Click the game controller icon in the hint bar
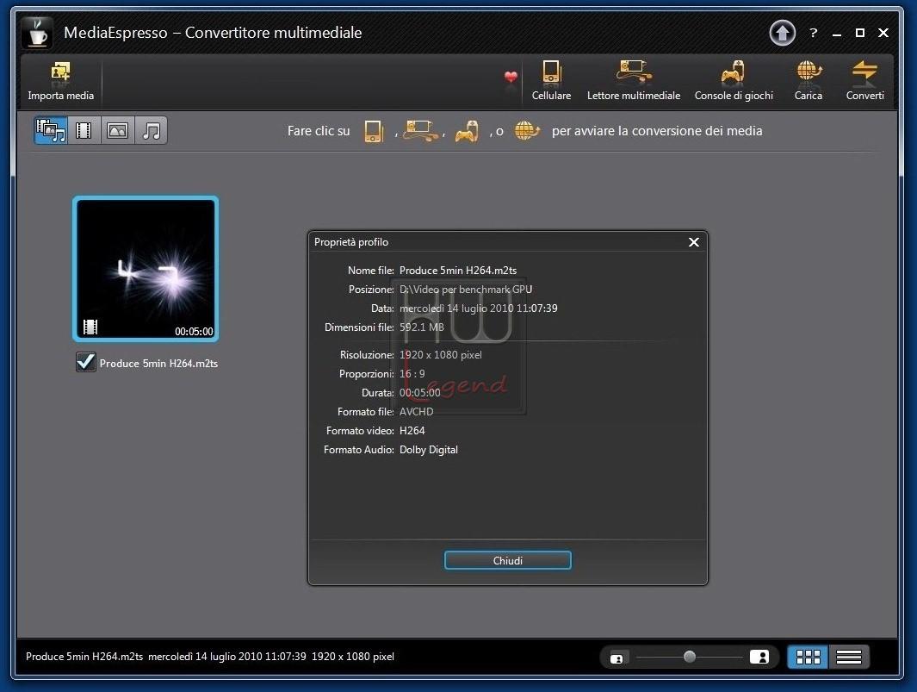Viewport: 917px width, 692px height. coord(467,131)
